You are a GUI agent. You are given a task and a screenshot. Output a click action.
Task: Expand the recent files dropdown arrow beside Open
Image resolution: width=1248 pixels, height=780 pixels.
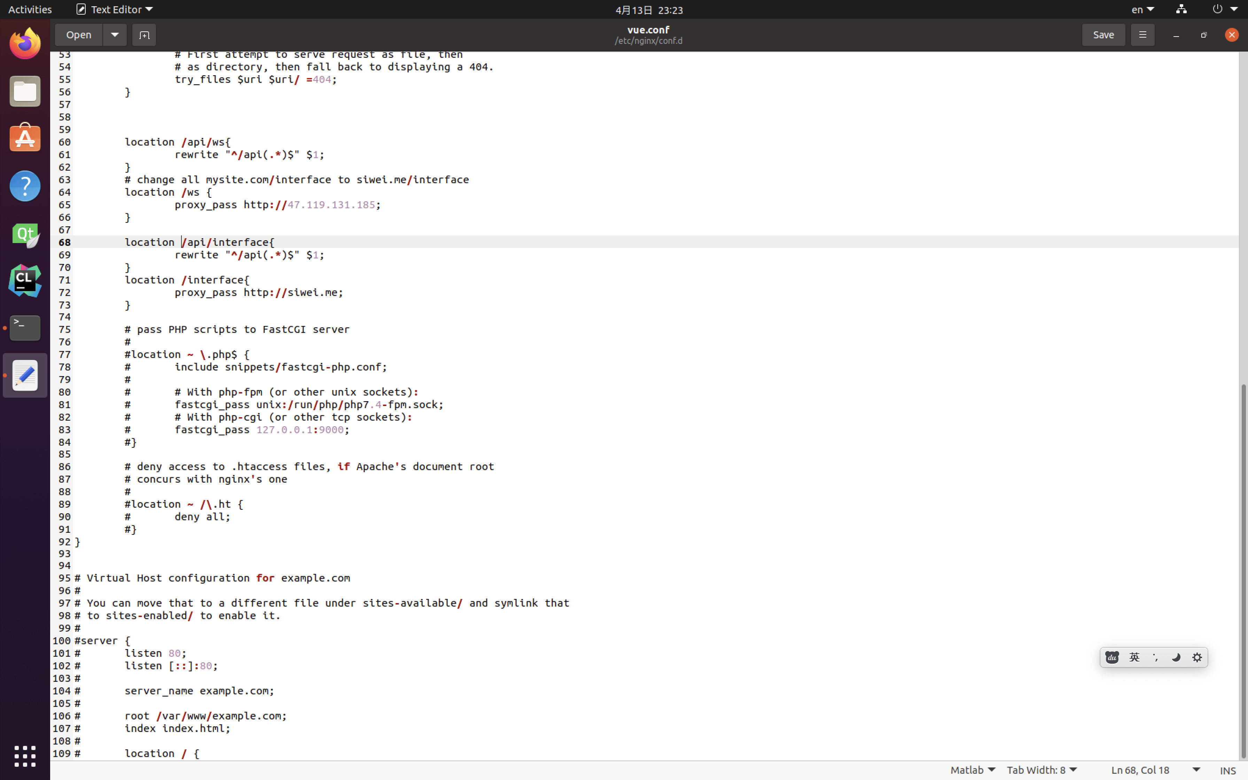(x=115, y=35)
